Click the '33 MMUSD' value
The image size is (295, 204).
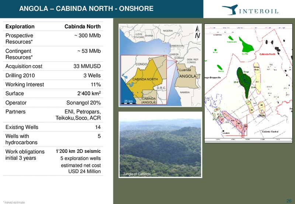tap(87, 66)
